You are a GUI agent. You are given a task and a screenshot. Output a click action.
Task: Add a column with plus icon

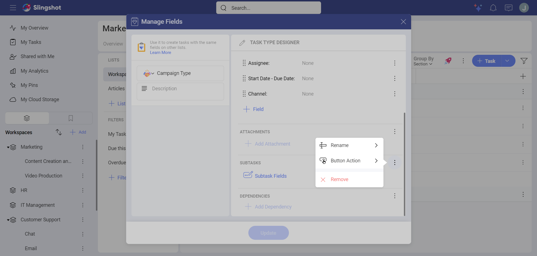[523, 76]
